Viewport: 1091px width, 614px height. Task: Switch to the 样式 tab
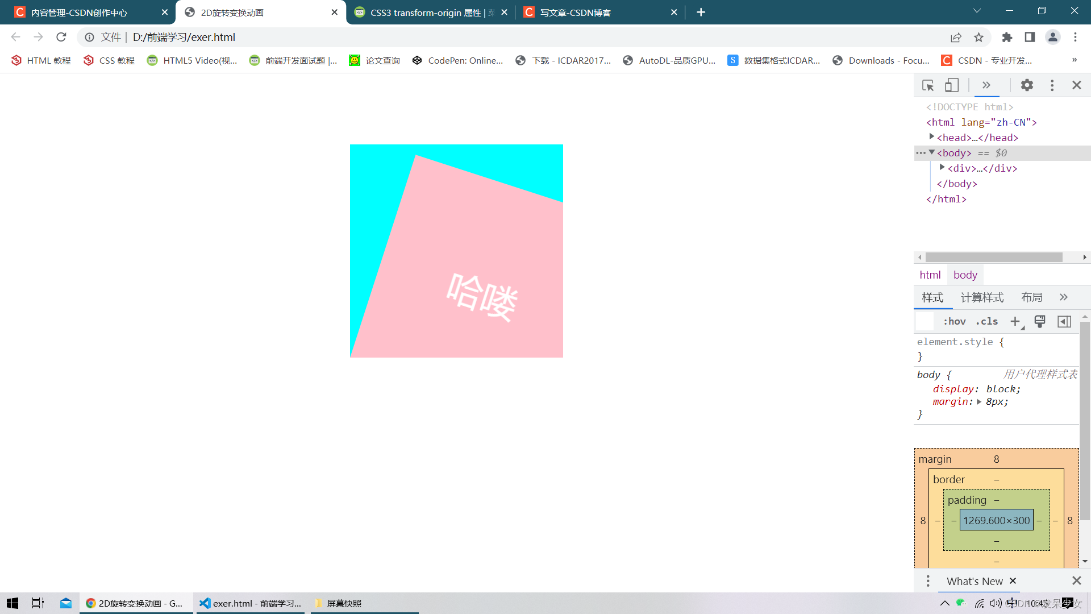tap(932, 297)
